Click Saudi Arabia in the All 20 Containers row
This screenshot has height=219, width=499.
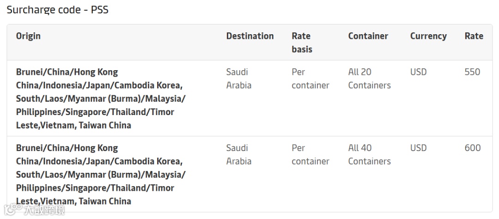[x=238, y=79]
